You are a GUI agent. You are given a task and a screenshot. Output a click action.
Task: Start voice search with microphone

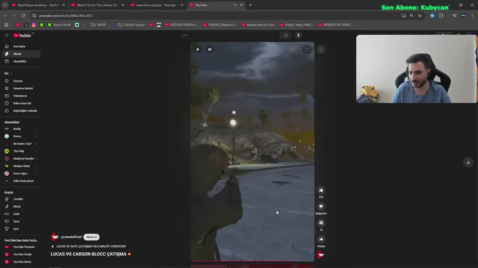pos(298,35)
